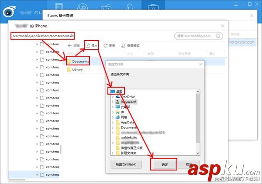Close the iTunes 备份管理 window
Viewport: 262px width, 184px height.
click(x=252, y=16)
